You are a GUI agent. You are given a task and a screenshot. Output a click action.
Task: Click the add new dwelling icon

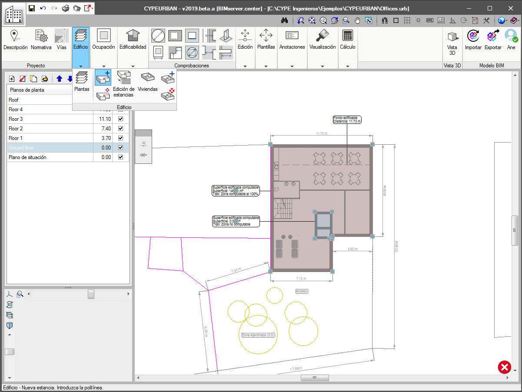tap(168, 77)
